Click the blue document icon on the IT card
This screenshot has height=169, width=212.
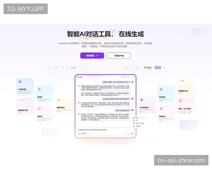click(20, 82)
